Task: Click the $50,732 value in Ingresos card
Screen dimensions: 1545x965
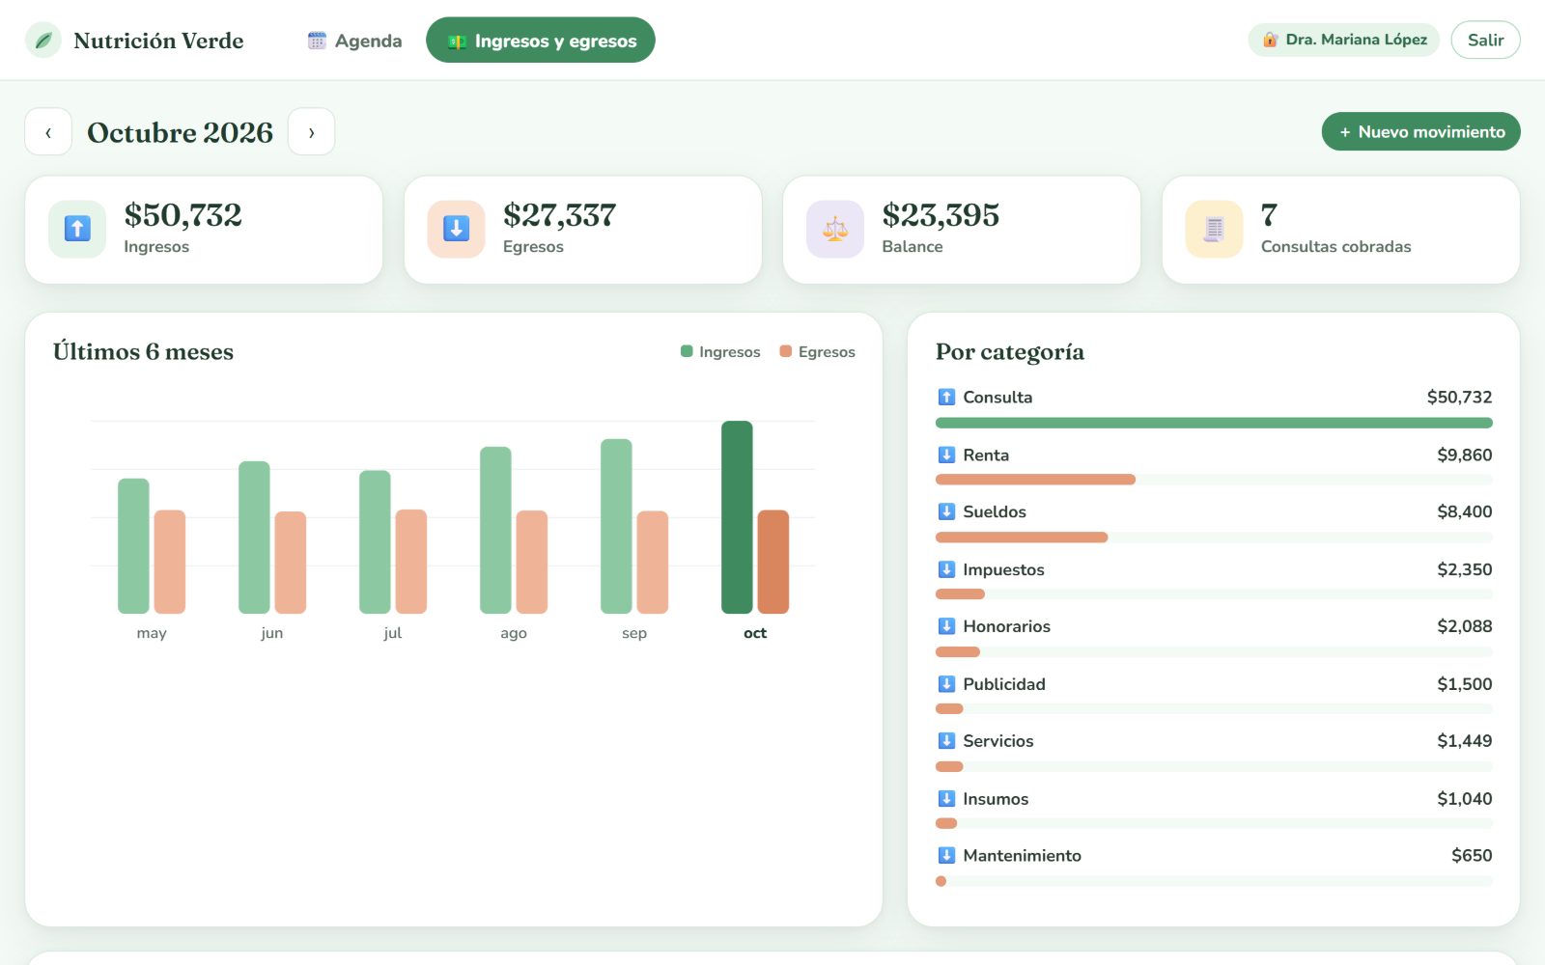Action: click(x=183, y=215)
